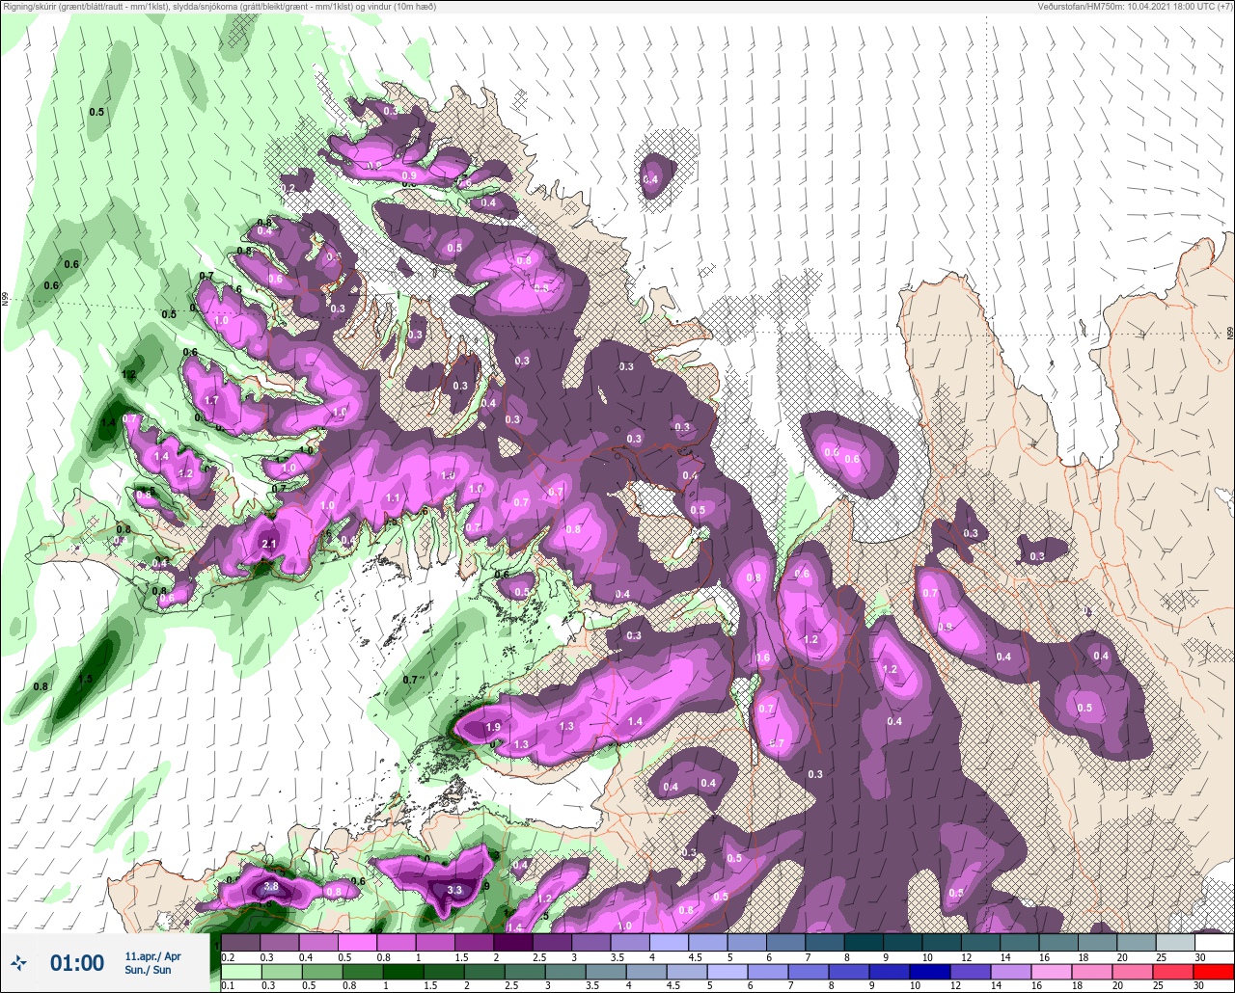Click the 3.8 precipitation value on the map

pos(271,886)
